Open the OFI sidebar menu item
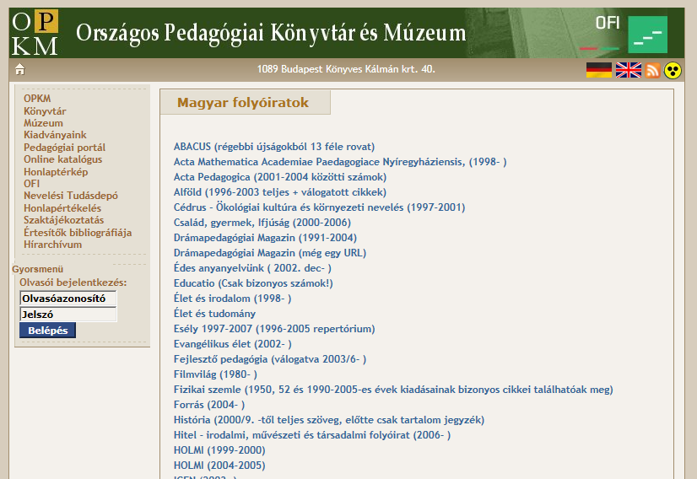Viewport: 697px width, 479px height. pyautogui.click(x=31, y=184)
